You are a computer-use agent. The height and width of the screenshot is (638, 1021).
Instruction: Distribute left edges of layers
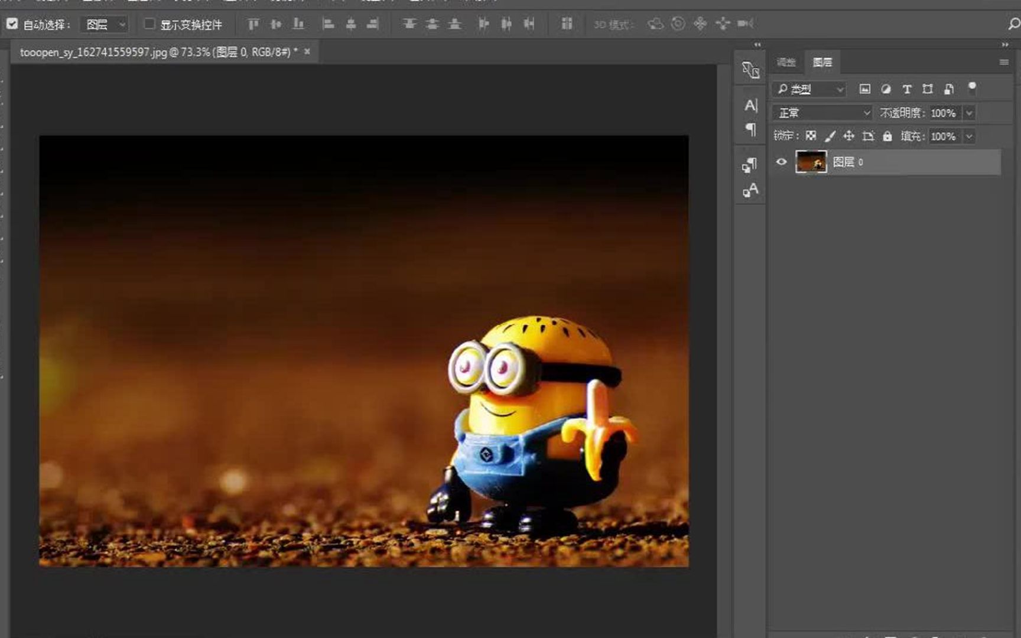tap(484, 24)
